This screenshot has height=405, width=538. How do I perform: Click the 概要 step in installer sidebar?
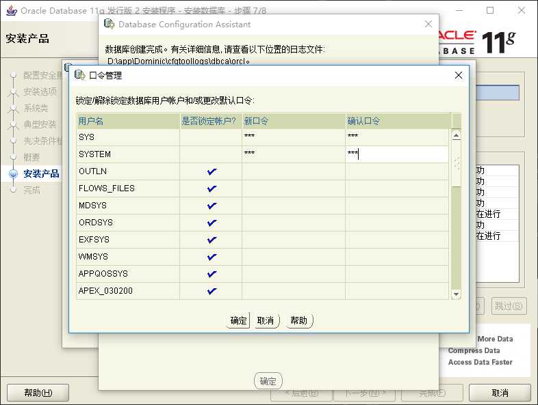[31, 157]
